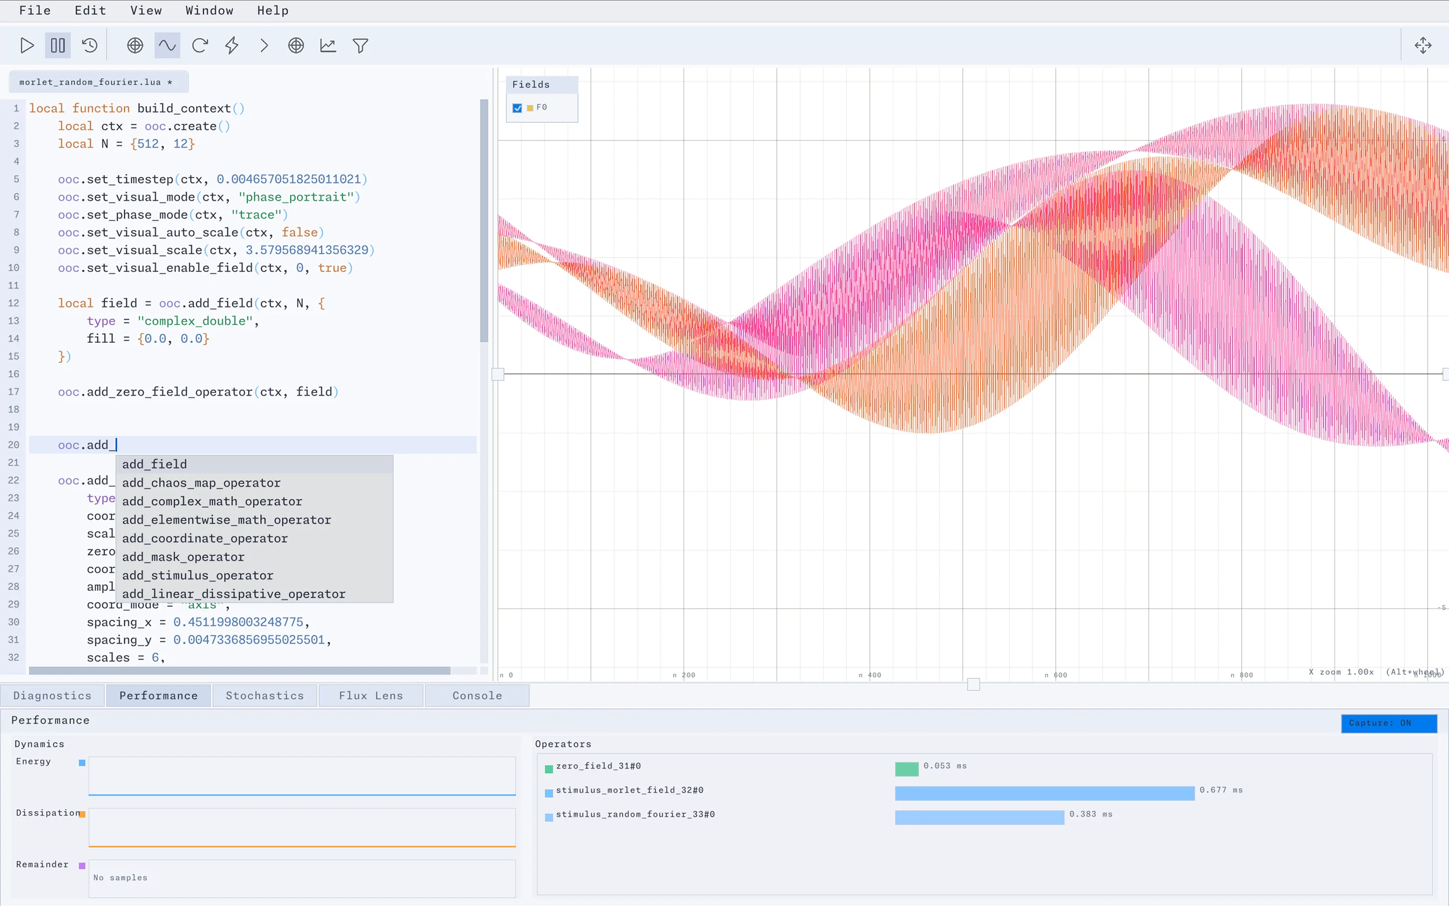Select the Performance tab
Screen dimensions: 1449x906
(x=158, y=696)
